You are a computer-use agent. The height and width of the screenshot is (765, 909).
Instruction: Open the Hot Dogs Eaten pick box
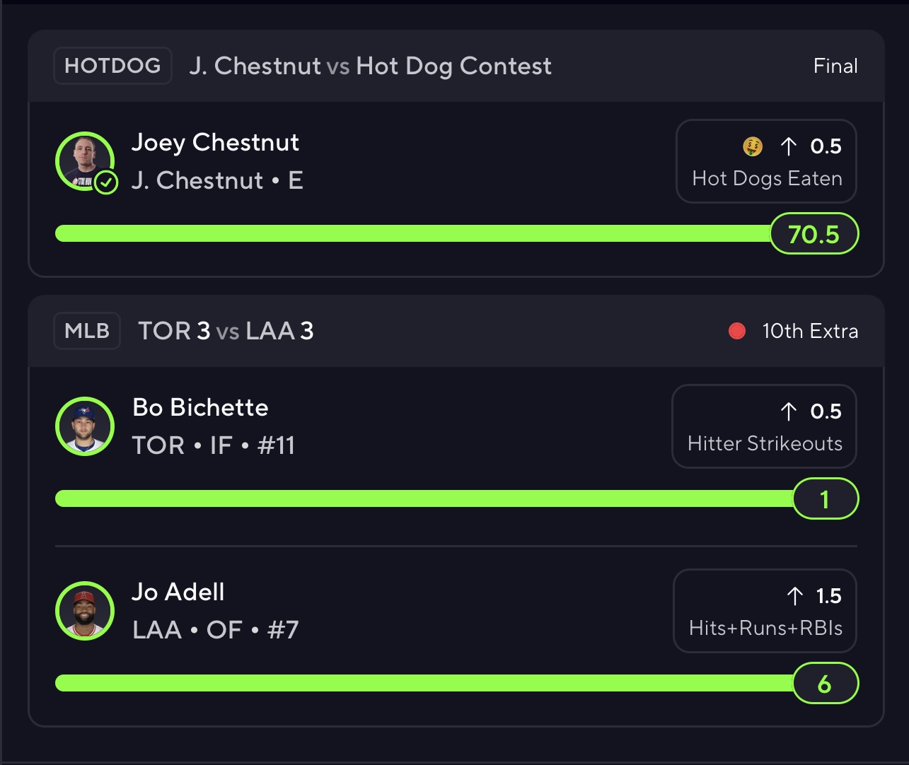[x=766, y=161]
